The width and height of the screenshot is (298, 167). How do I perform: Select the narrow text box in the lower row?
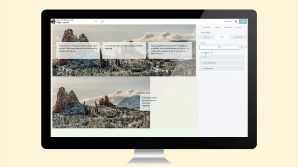(149, 102)
